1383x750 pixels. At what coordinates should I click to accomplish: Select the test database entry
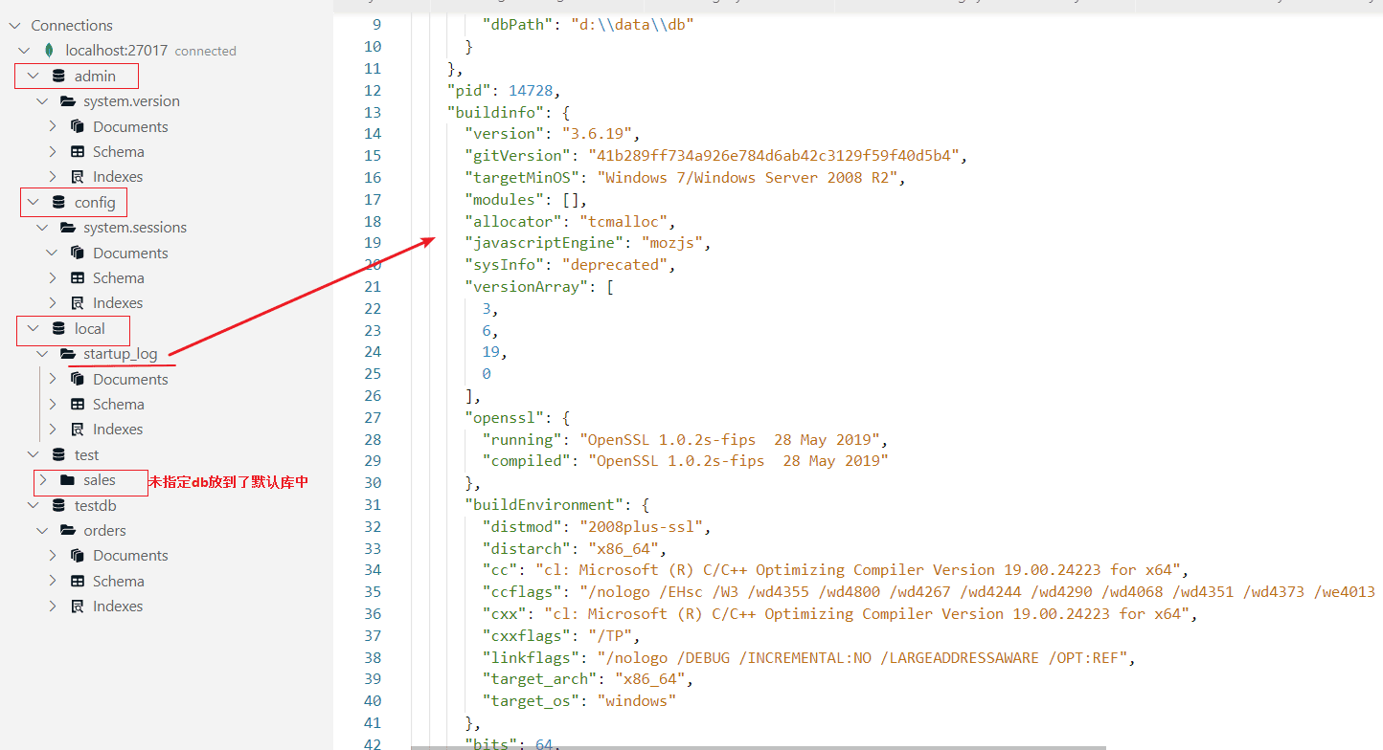(x=86, y=455)
